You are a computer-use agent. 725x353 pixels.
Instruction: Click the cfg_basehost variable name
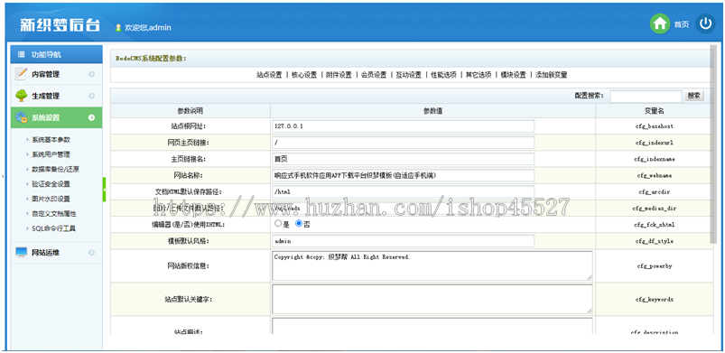click(x=655, y=126)
